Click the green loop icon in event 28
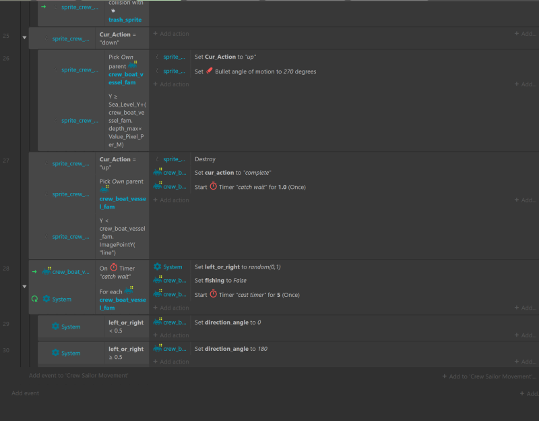 [x=34, y=299]
